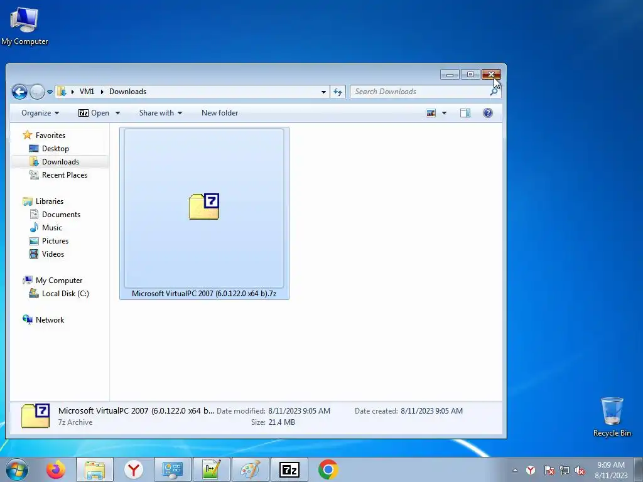Open the Windows Start menu
This screenshot has height=482, width=643.
[17, 469]
